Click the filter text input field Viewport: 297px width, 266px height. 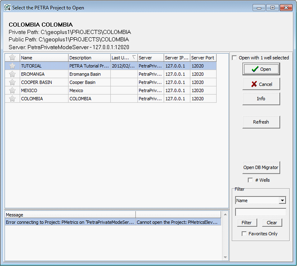[x=260, y=212]
